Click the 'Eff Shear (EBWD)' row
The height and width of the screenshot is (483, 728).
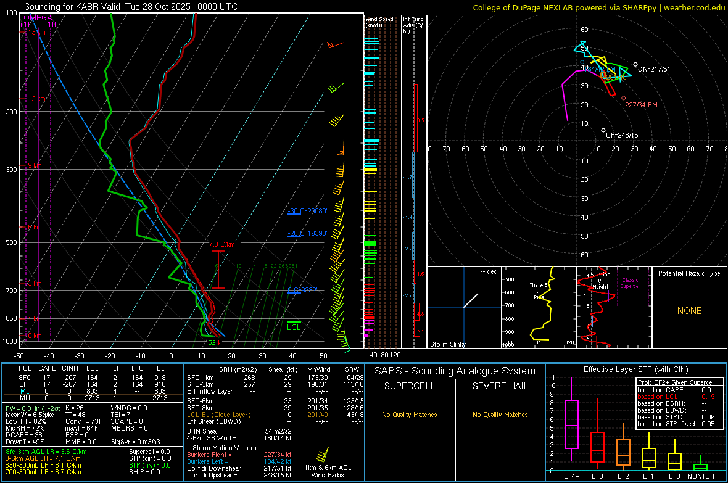275,422
